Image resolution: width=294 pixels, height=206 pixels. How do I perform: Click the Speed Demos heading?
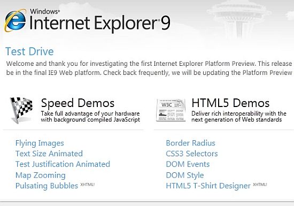pyautogui.click(x=78, y=103)
